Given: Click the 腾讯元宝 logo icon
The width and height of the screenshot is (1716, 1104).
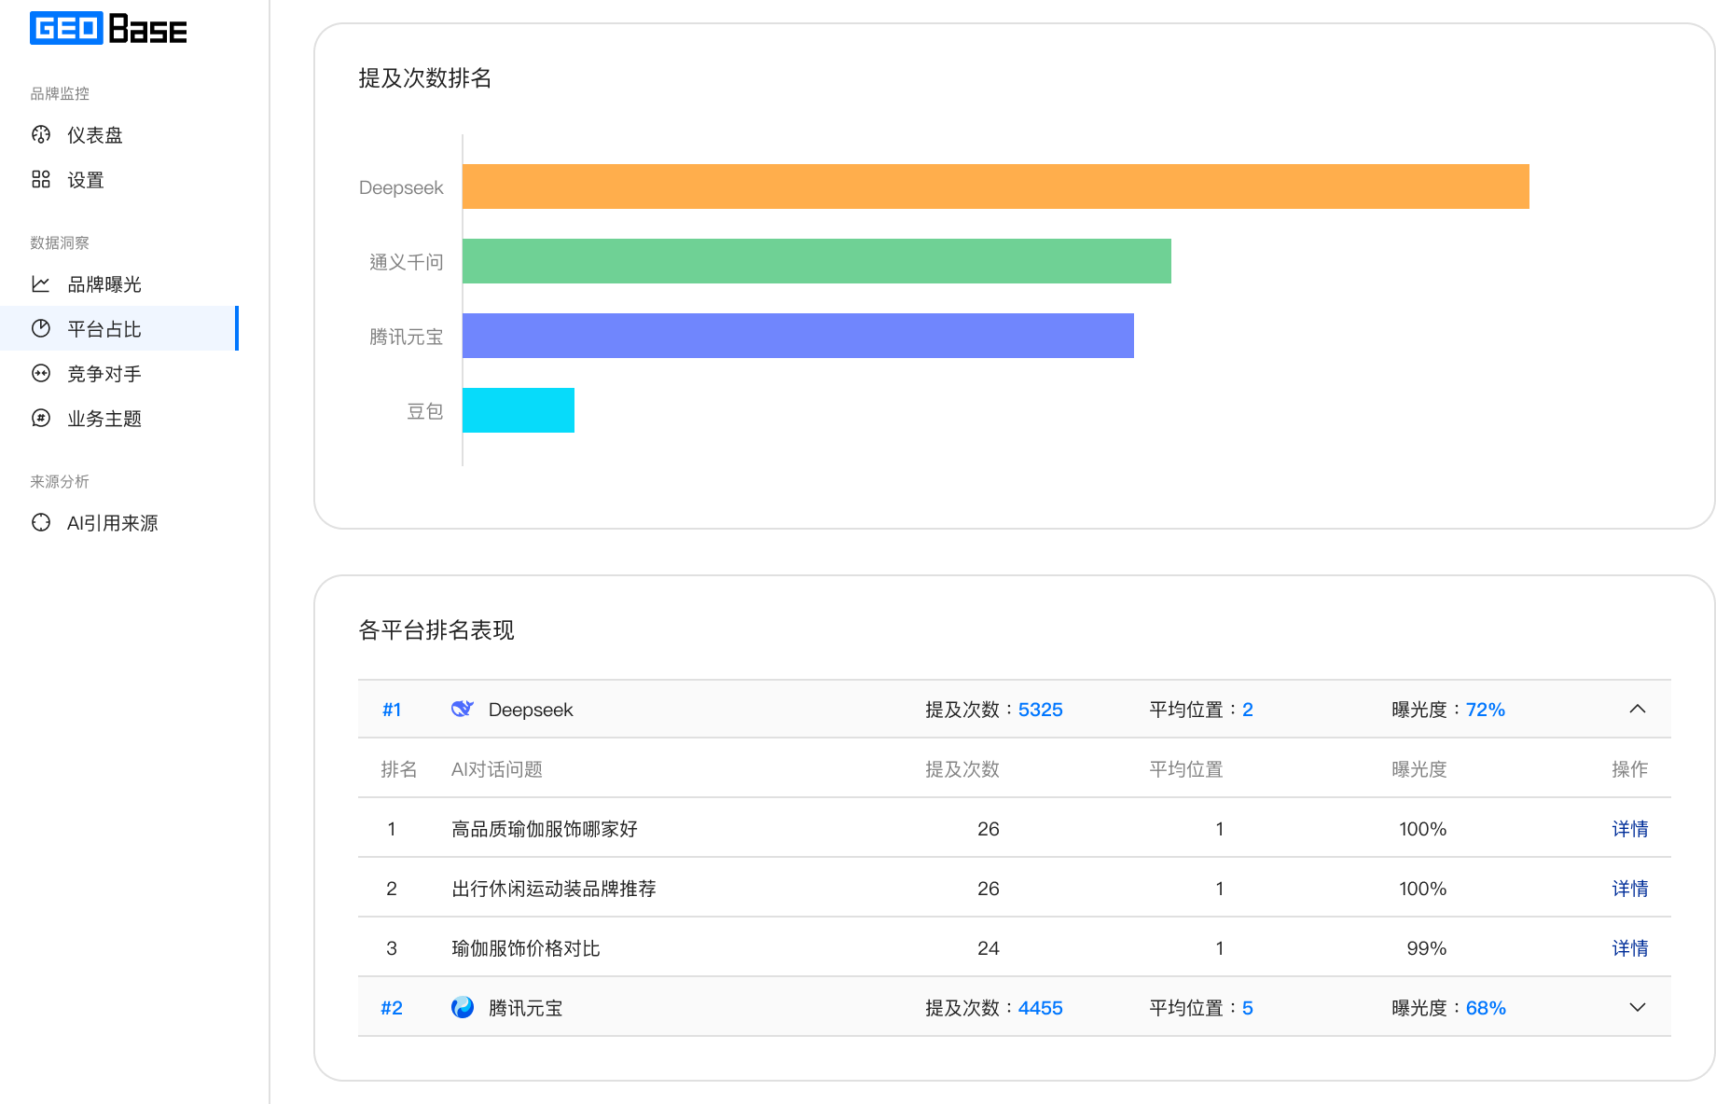Looking at the screenshot, I should (x=463, y=1007).
